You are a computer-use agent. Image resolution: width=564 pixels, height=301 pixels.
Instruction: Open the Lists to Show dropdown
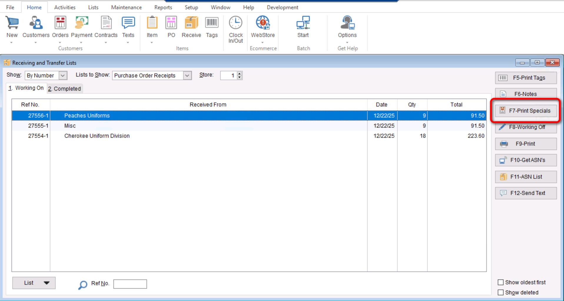coord(187,75)
